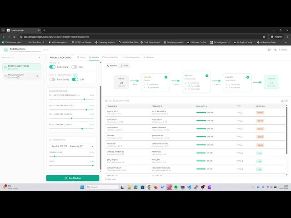Toggle dark mode with the moon icon
Screen dimensions: 291x218
click(275, 50)
